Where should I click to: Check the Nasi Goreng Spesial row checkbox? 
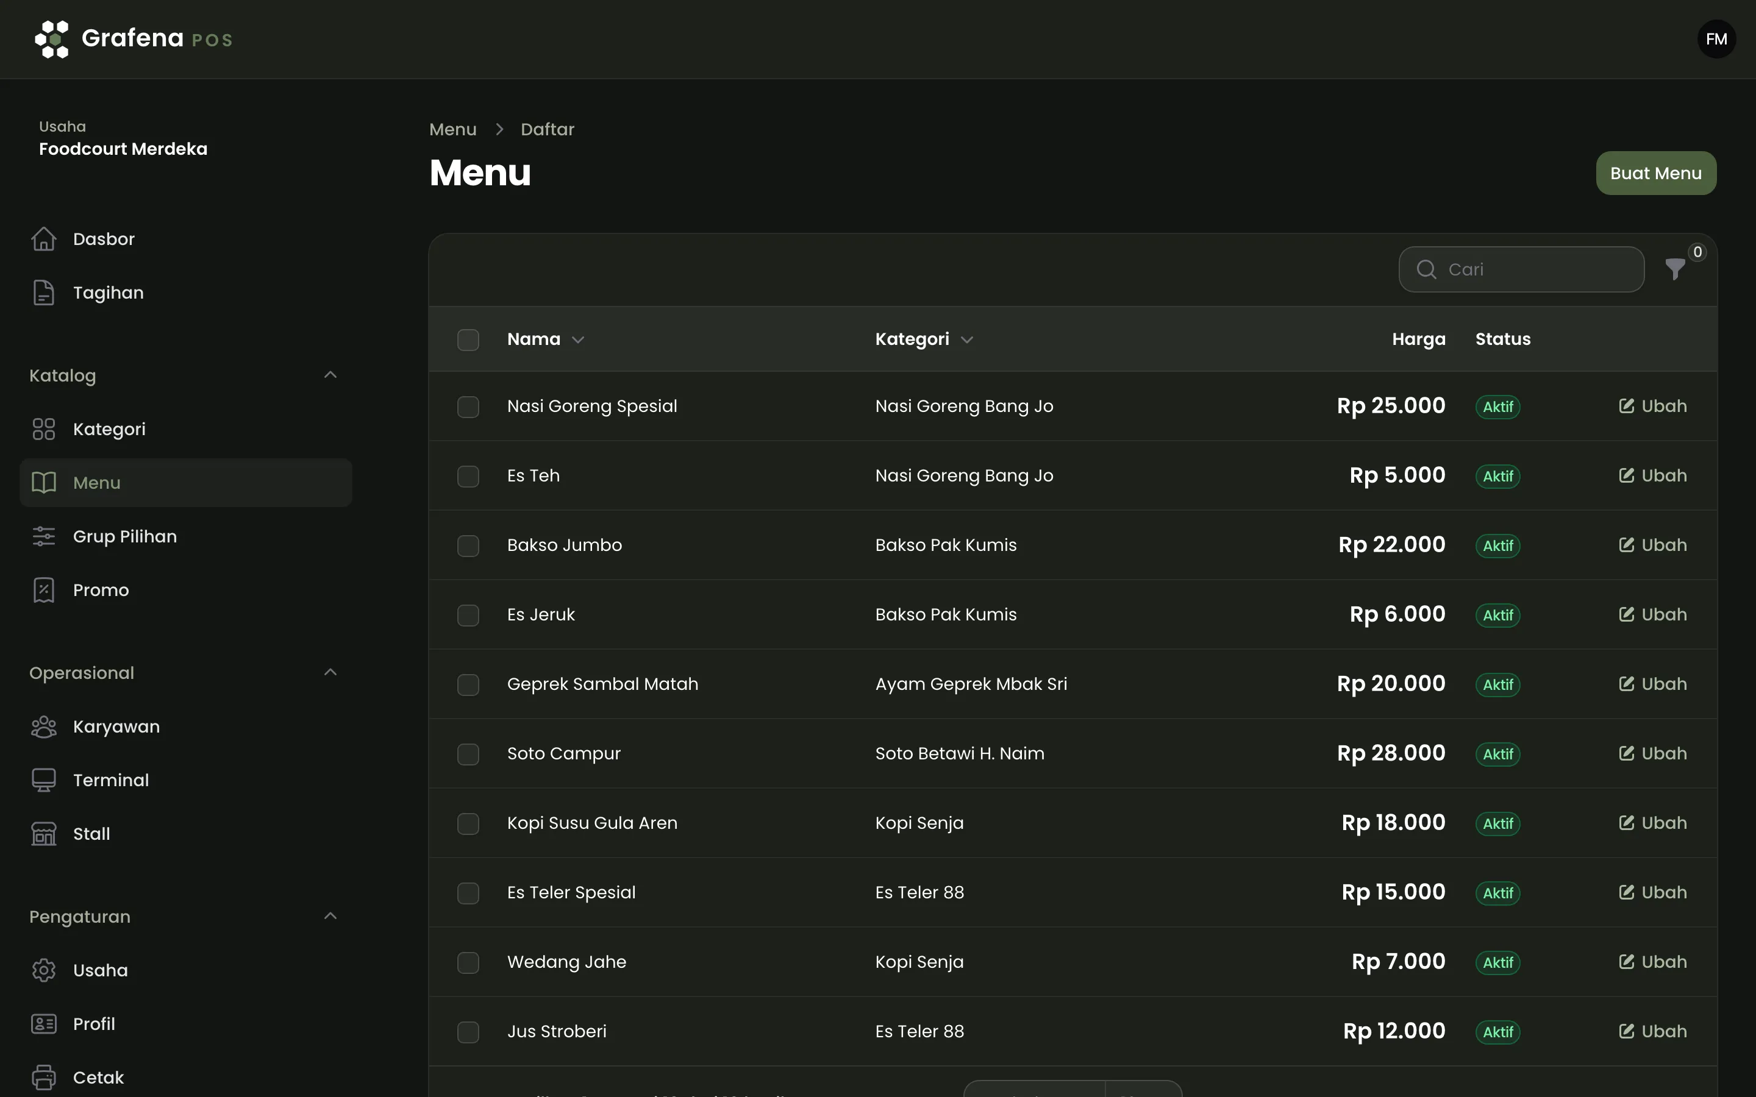click(x=468, y=406)
